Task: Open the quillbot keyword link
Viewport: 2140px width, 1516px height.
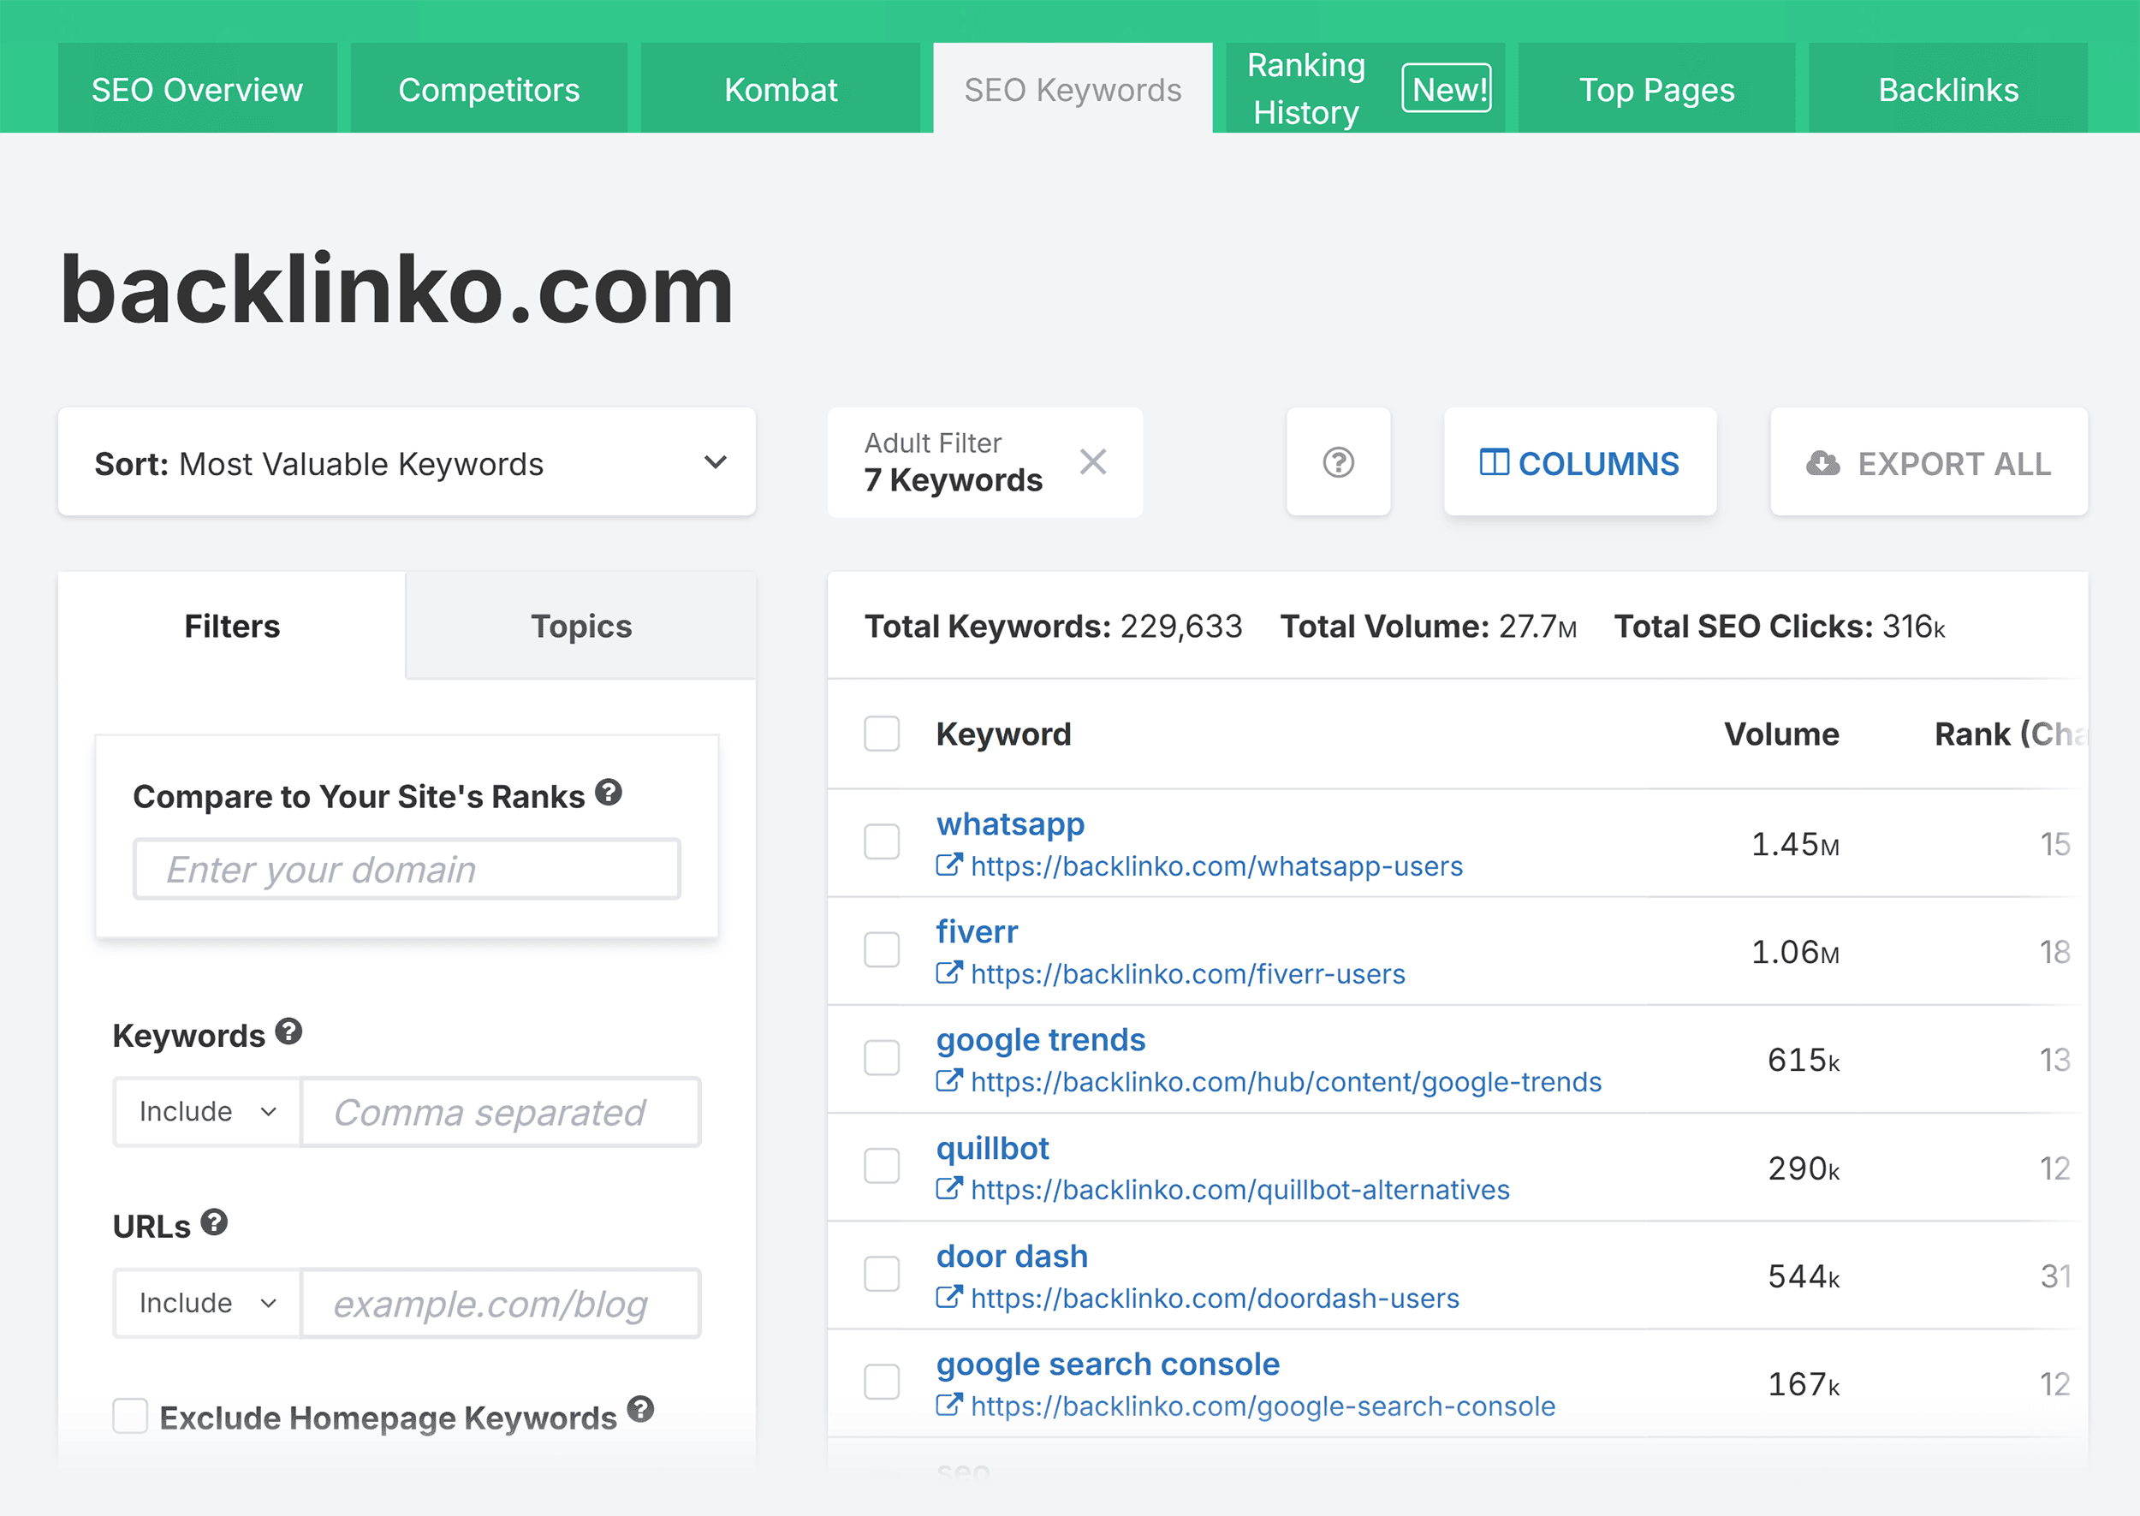Action: pyautogui.click(x=992, y=1148)
